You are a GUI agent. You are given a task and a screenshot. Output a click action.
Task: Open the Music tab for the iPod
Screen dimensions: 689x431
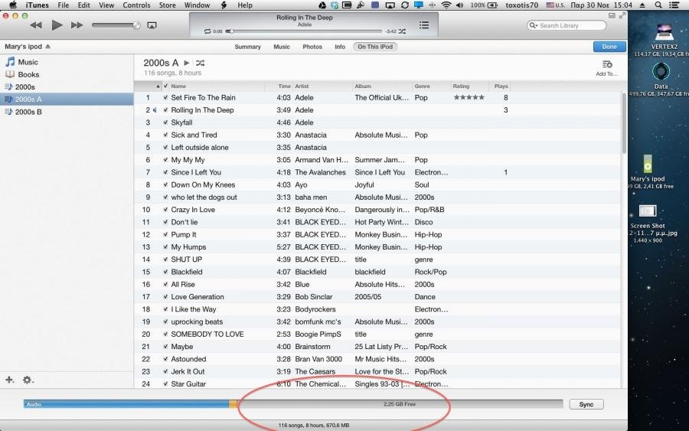click(x=281, y=47)
